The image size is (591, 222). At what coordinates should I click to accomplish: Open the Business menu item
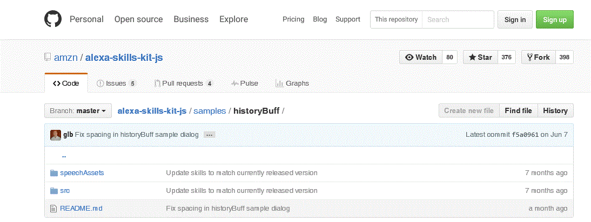(x=191, y=19)
